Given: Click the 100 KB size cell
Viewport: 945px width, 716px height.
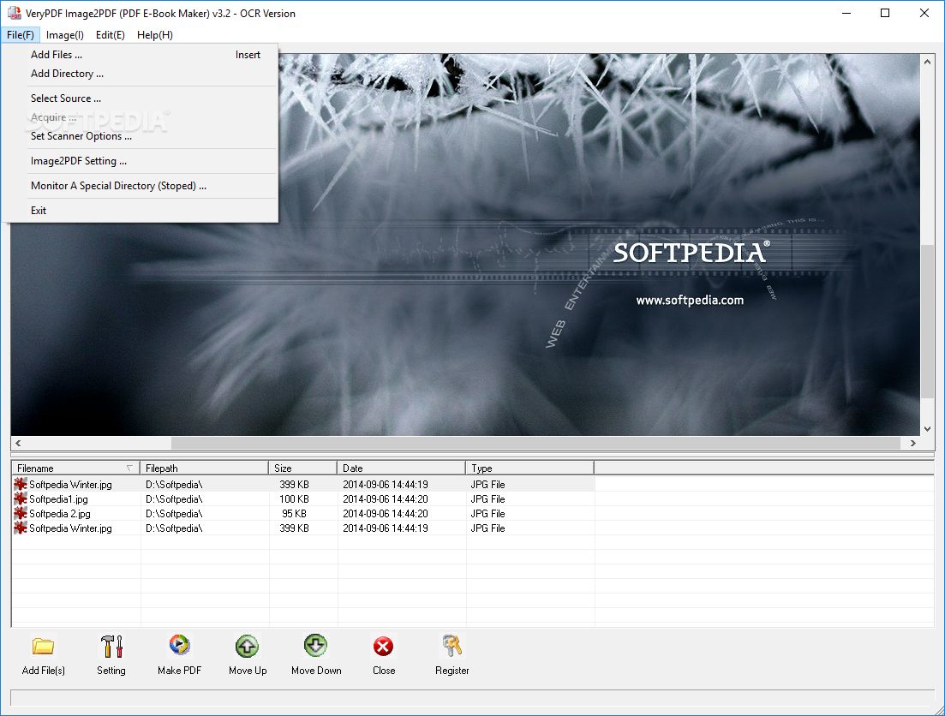Looking at the screenshot, I should 294,499.
